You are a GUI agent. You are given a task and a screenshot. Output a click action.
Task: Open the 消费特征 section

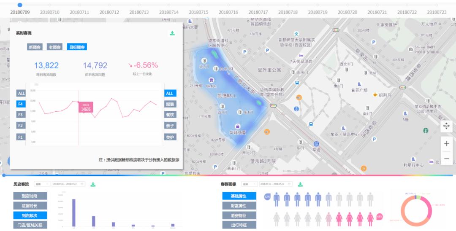[x=239, y=215]
